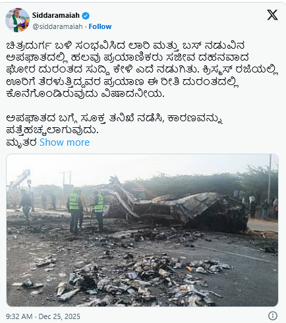Click the word ಮೃತರ before Show more
Viewport: 286px width, 323px height.
click(21, 142)
